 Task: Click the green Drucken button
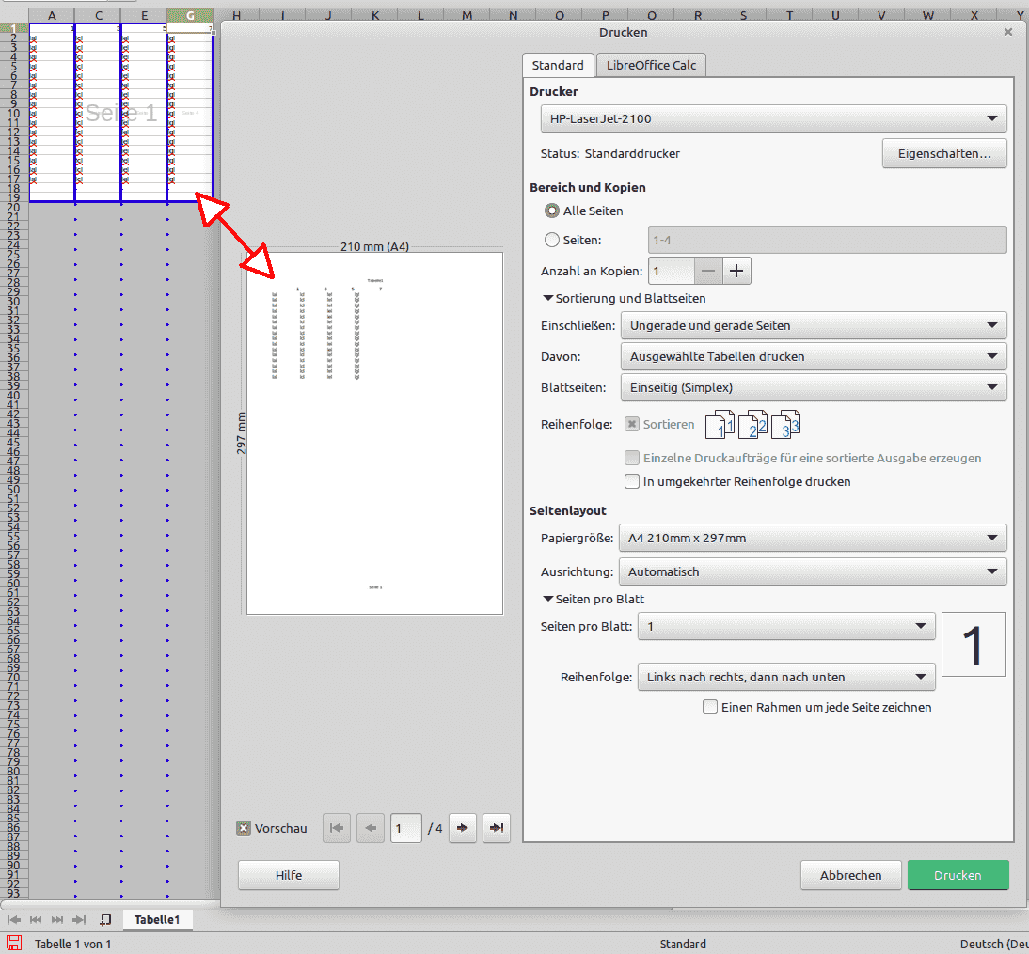click(x=958, y=875)
